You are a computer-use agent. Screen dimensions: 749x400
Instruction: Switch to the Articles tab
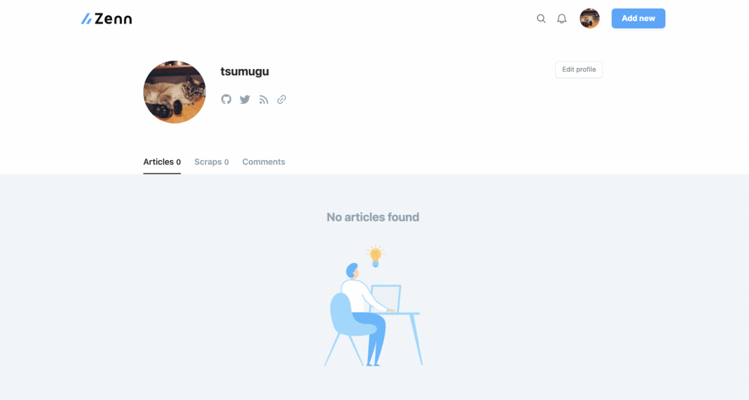(x=162, y=162)
